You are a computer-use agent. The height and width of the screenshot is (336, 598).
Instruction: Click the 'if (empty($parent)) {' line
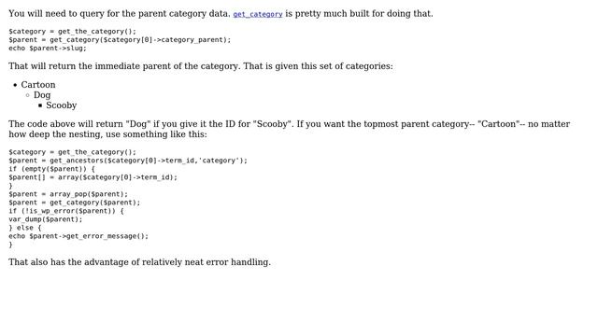52,169
